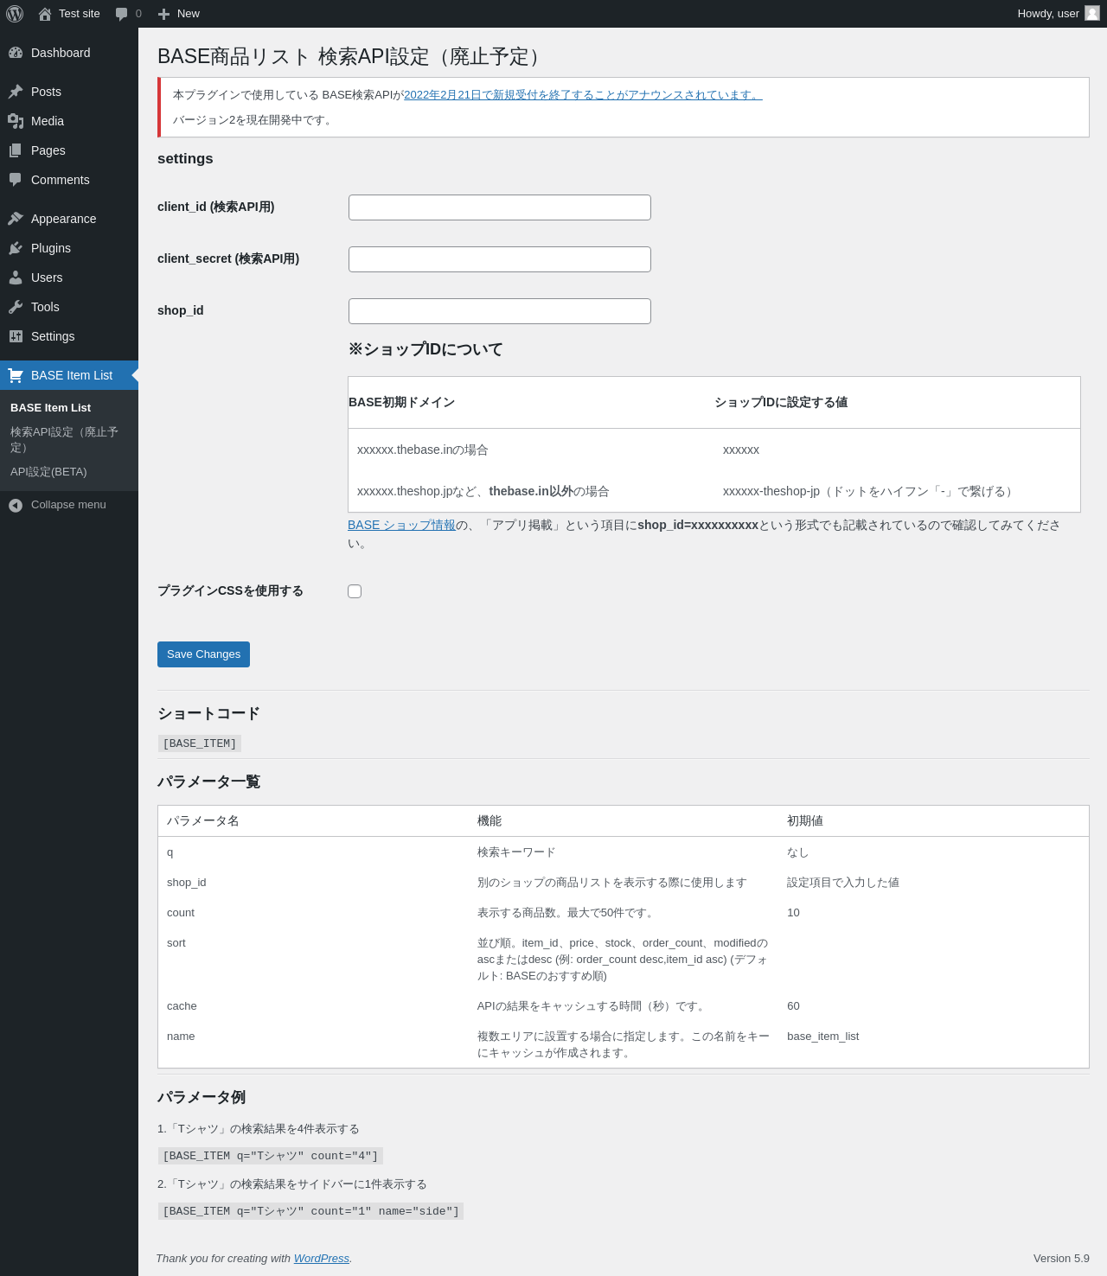This screenshot has width=1107, height=1276.
Task: Click the BASE Item List cart icon
Action: (16, 375)
